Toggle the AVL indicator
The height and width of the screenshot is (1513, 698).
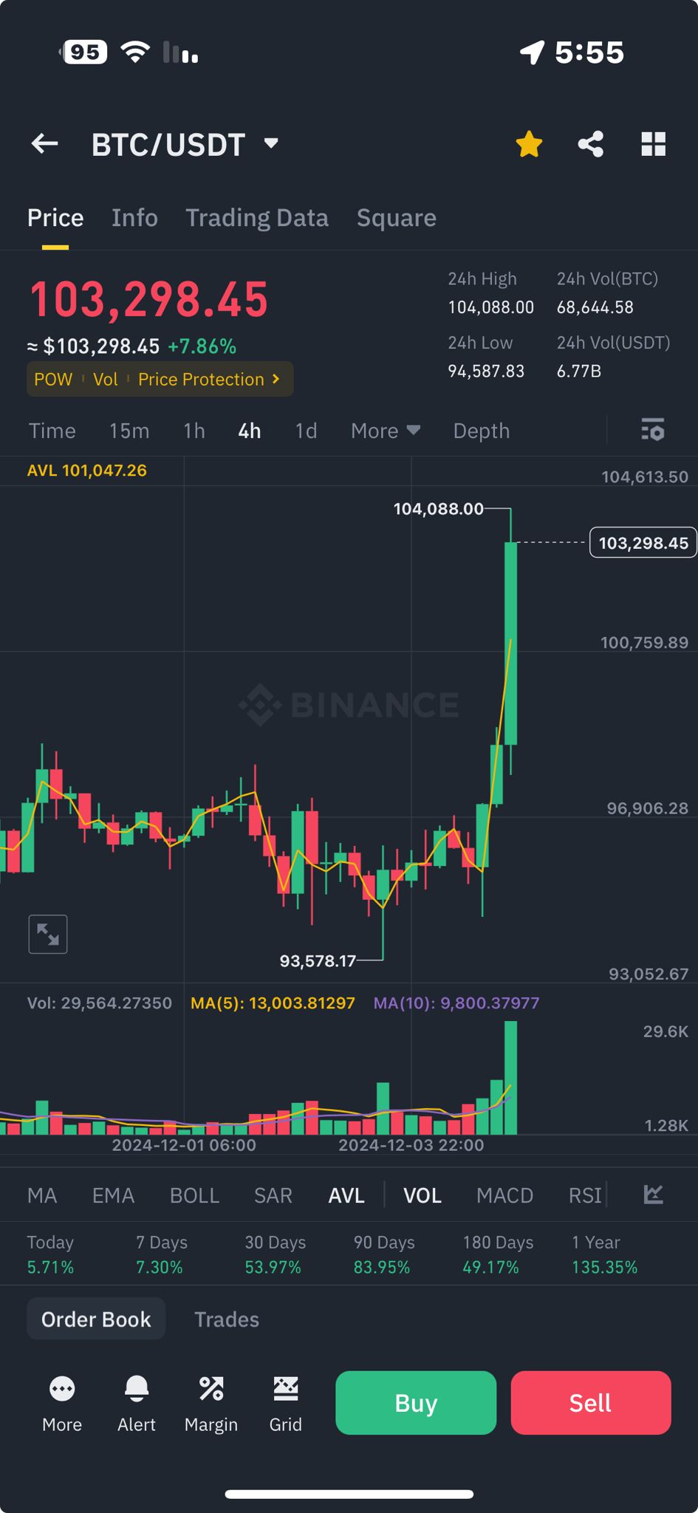[346, 1195]
